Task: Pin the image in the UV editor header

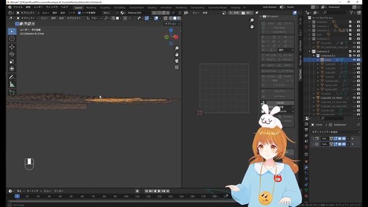Action: [x=257, y=13]
